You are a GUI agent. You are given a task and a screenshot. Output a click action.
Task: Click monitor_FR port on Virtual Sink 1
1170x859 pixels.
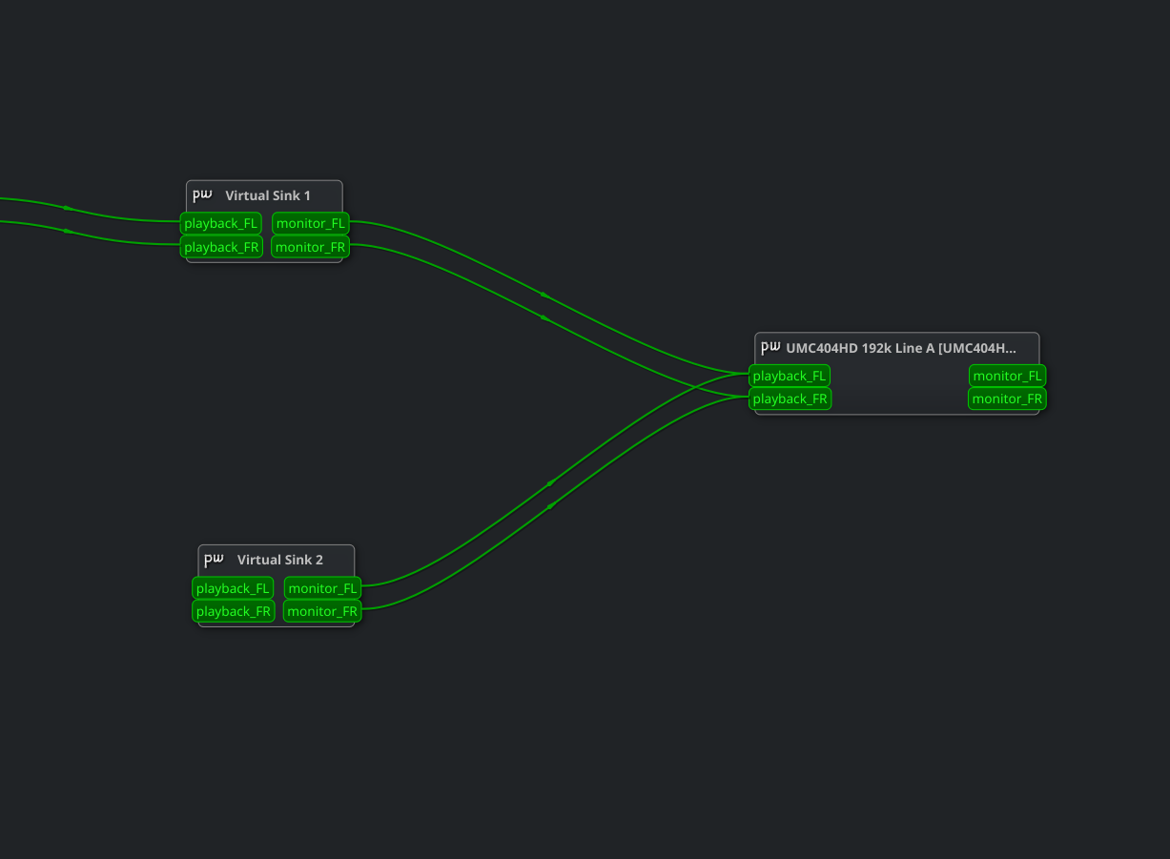(311, 247)
